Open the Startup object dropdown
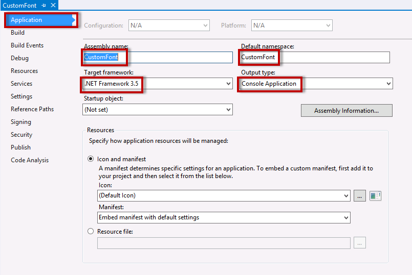 (x=228, y=110)
